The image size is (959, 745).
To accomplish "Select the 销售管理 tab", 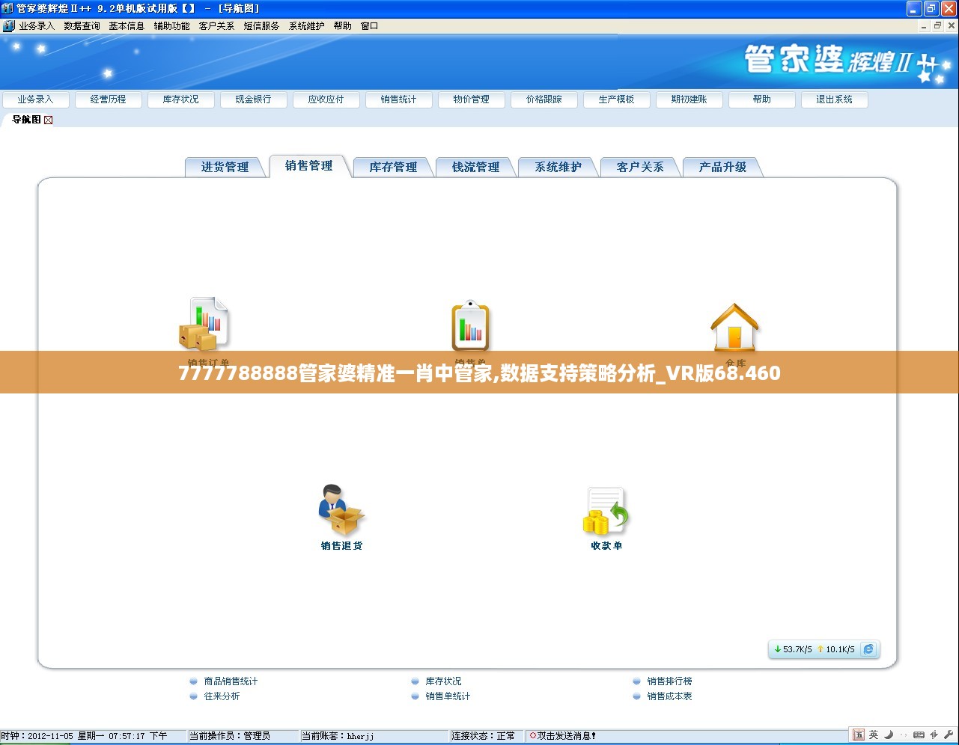I will click(309, 166).
